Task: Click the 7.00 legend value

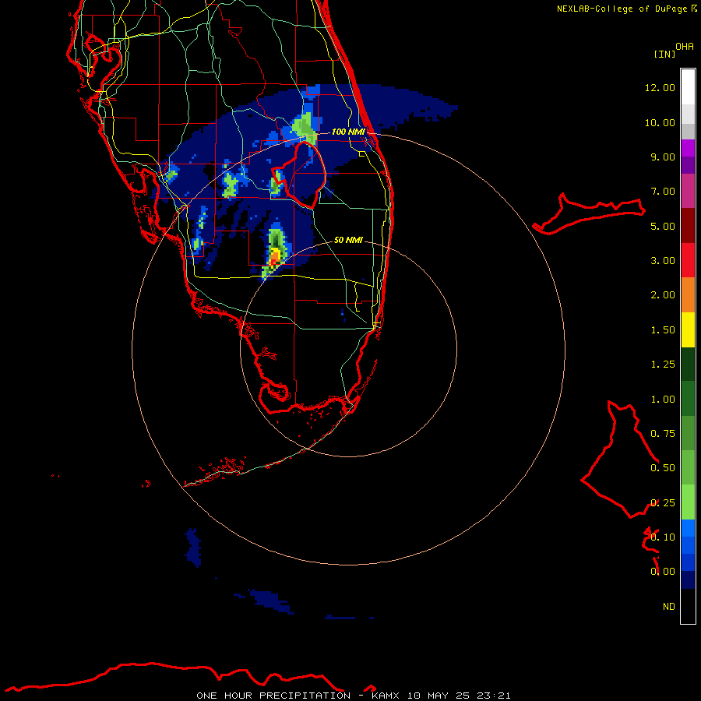Action: pyautogui.click(x=663, y=192)
